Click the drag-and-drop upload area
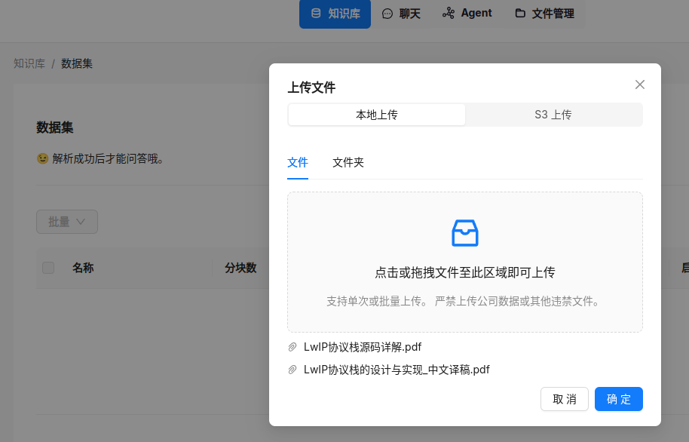This screenshot has height=442, width=689. [464, 262]
